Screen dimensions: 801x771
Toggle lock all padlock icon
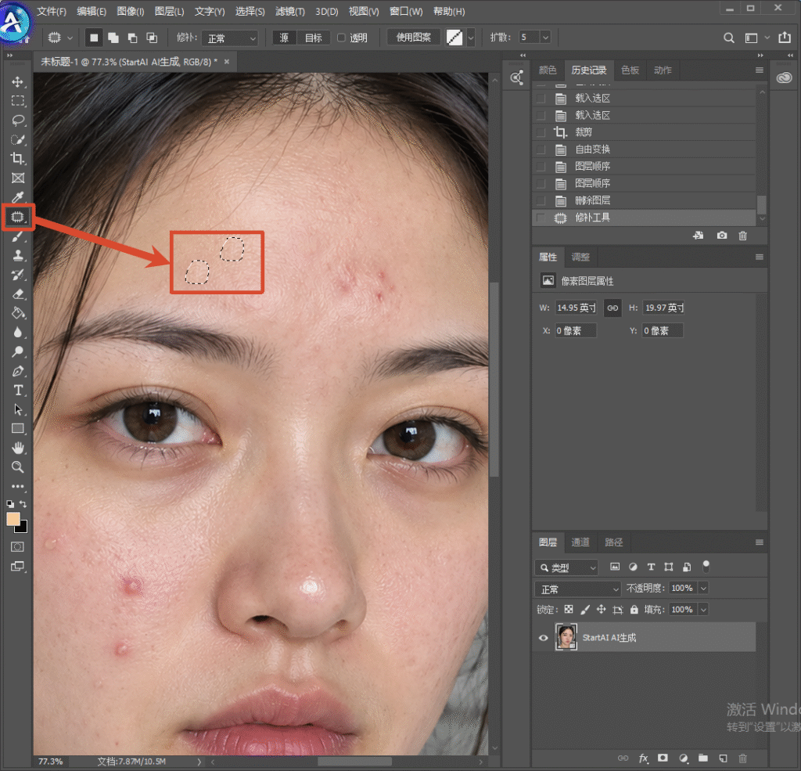[x=634, y=610]
